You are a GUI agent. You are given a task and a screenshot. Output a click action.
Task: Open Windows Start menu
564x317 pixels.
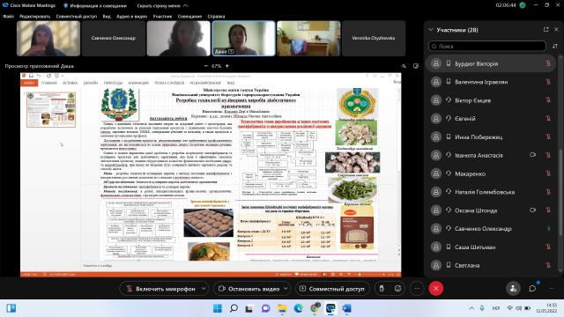(x=218, y=308)
